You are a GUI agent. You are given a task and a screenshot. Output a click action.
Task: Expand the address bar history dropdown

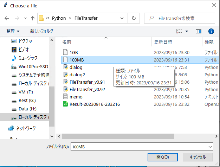click(x=122, y=18)
